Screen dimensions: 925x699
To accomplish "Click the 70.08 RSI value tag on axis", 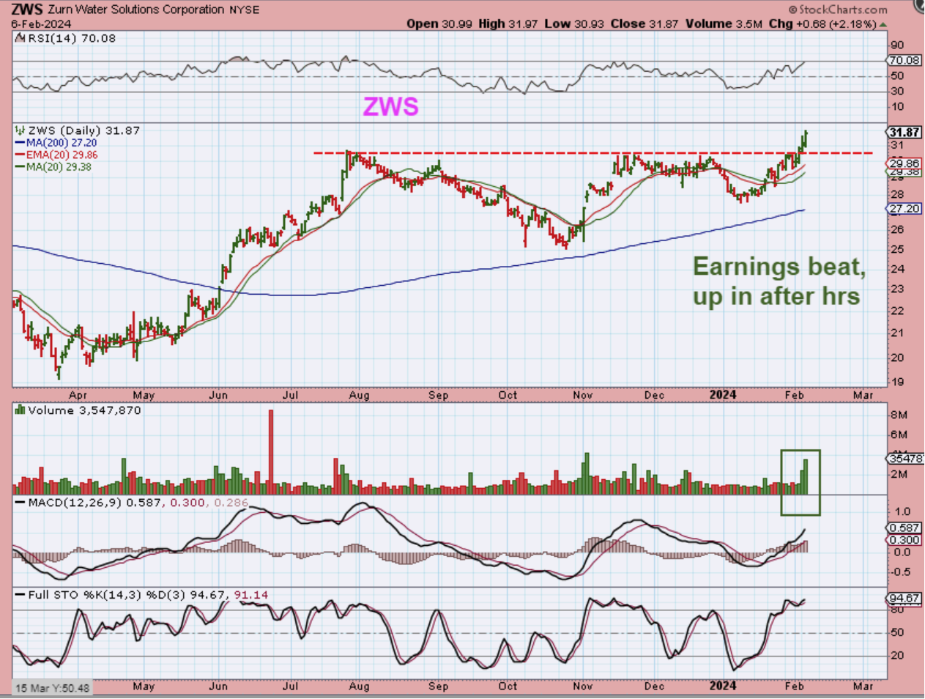I will [x=904, y=60].
